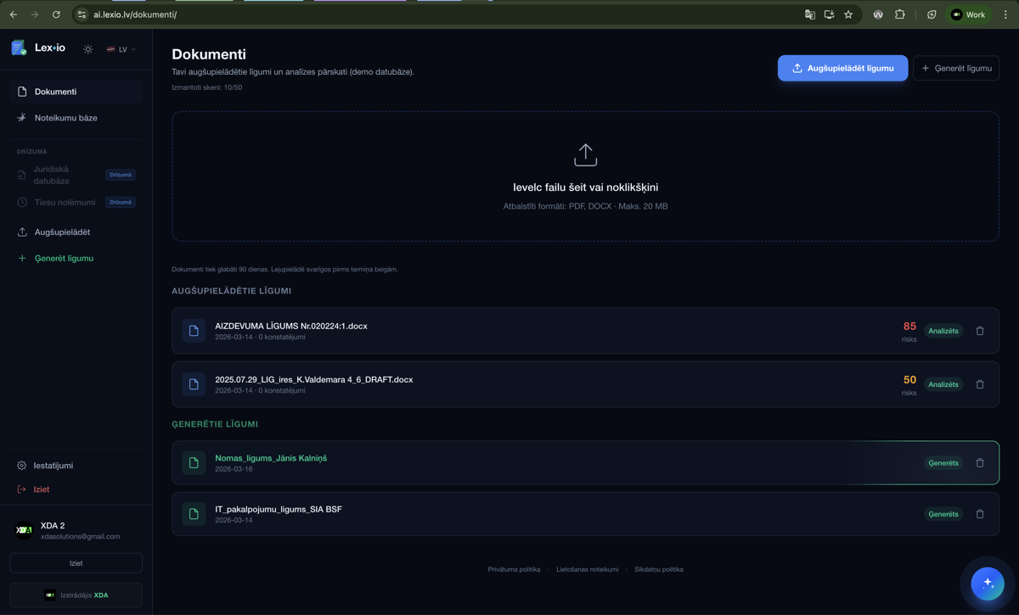Click the upload dropzone area
1019x615 pixels.
click(585, 176)
